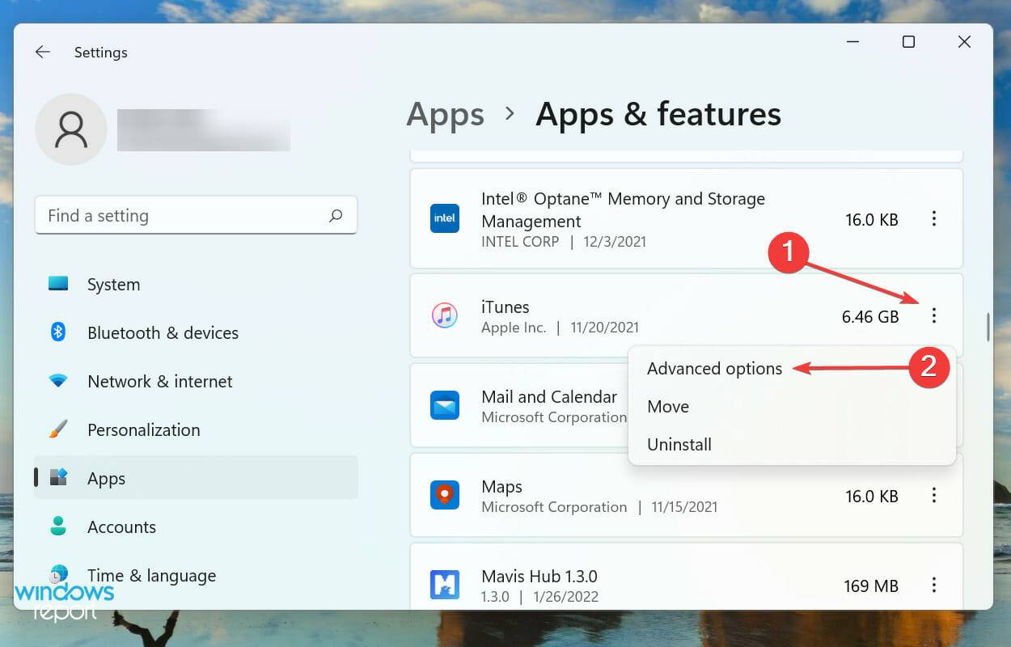This screenshot has width=1011, height=647.
Task: Choose Move in the context menu
Action: point(668,407)
